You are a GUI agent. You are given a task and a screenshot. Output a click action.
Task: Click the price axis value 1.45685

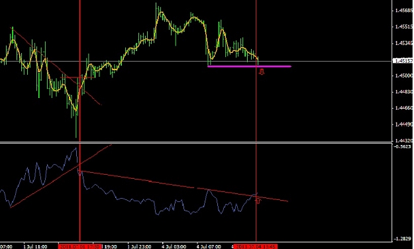(403, 11)
